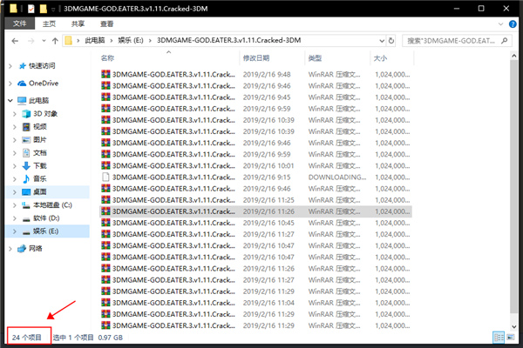Switch to the 共享 ribbon tab
Viewport: 523px width, 348px height.
click(78, 23)
